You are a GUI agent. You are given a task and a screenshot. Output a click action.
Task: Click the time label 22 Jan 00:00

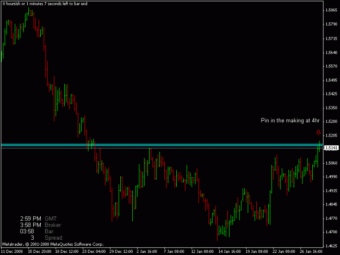point(284,252)
